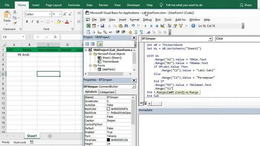Image resolution: width=260 pixels, height=146 pixels.
Task: Undo last edit in VBA editor
Action: 133,26
